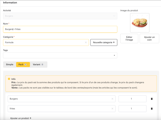Select the Variant product type
The height and width of the screenshot is (120, 161).
click(38, 65)
